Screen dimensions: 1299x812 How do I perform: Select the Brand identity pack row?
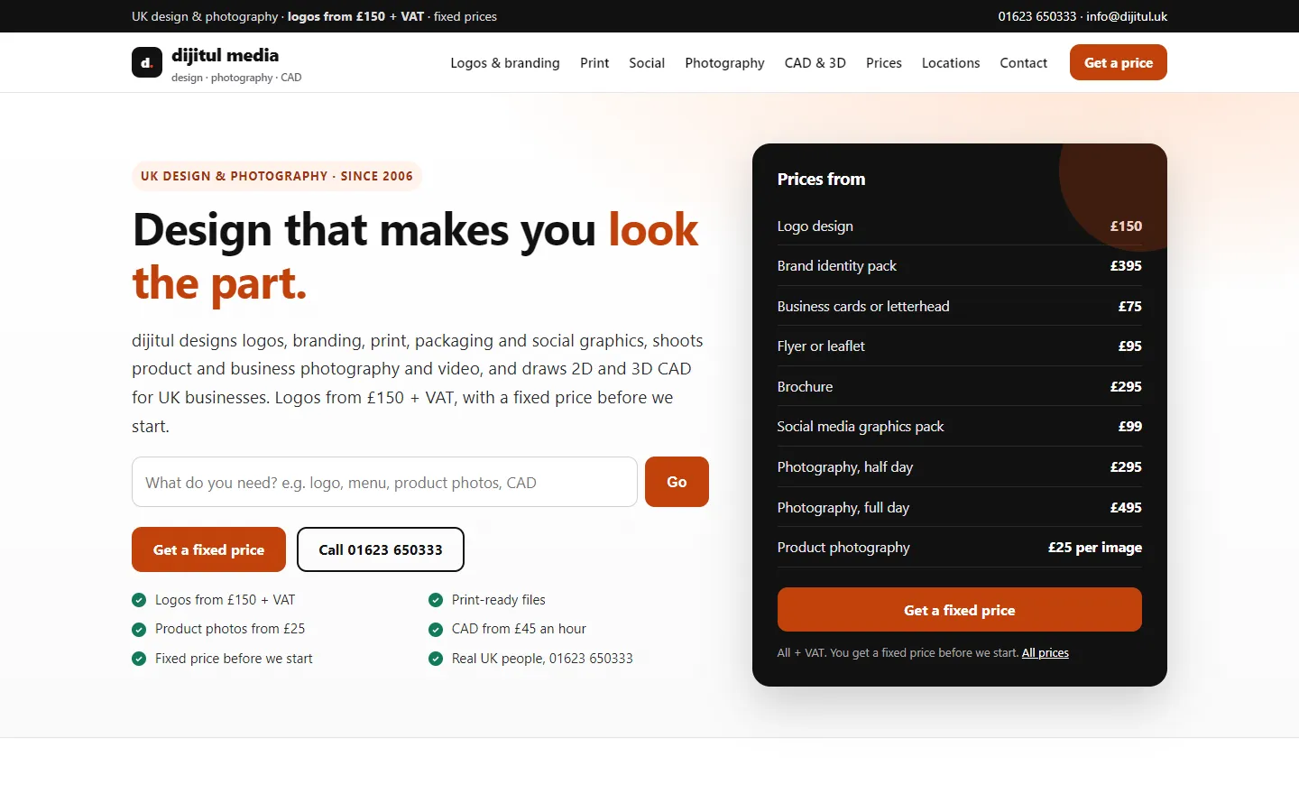tap(960, 266)
